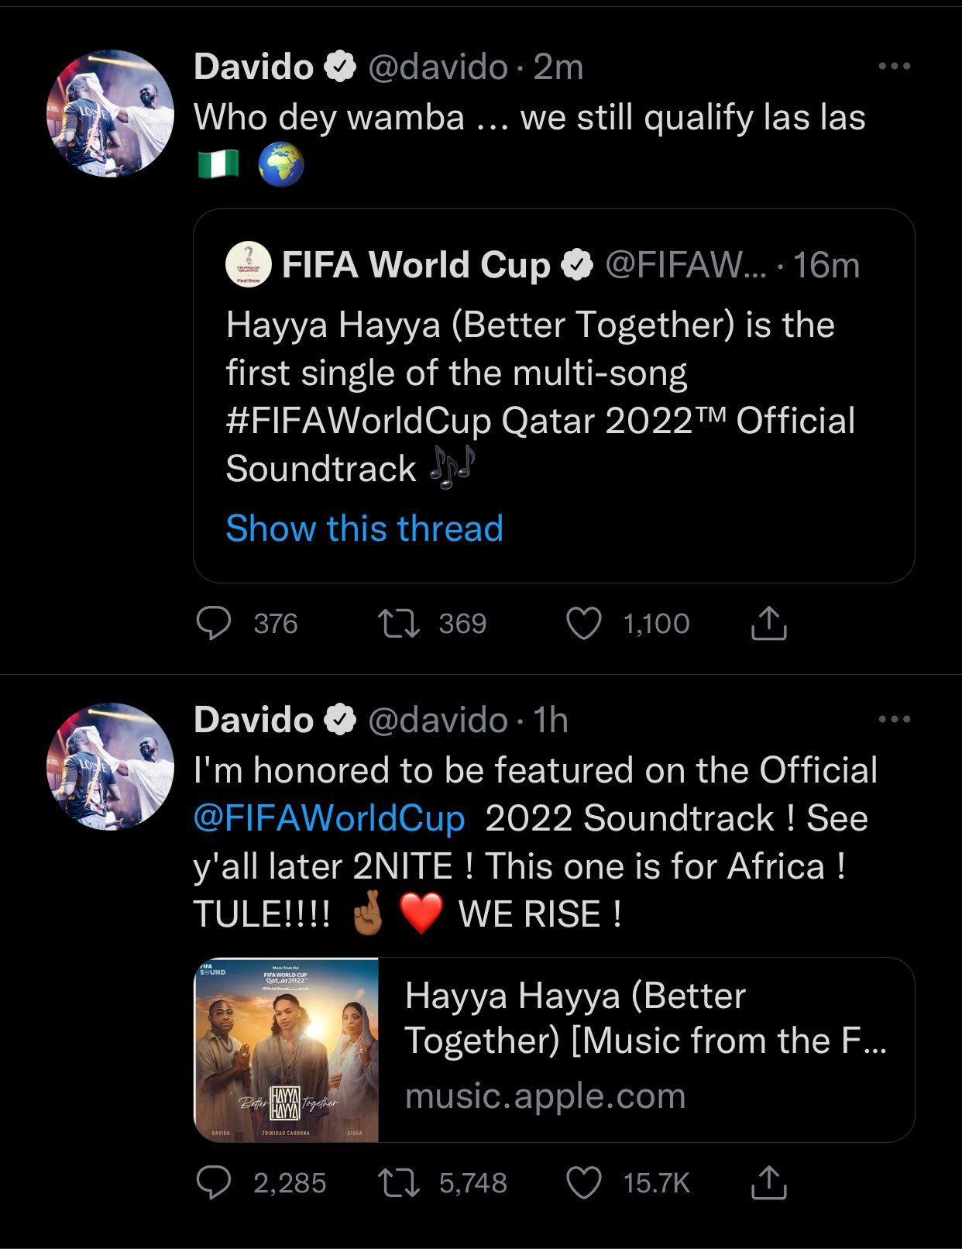The width and height of the screenshot is (962, 1249).
Task: Click the @davido handle on second tweet
Action: [437, 720]
